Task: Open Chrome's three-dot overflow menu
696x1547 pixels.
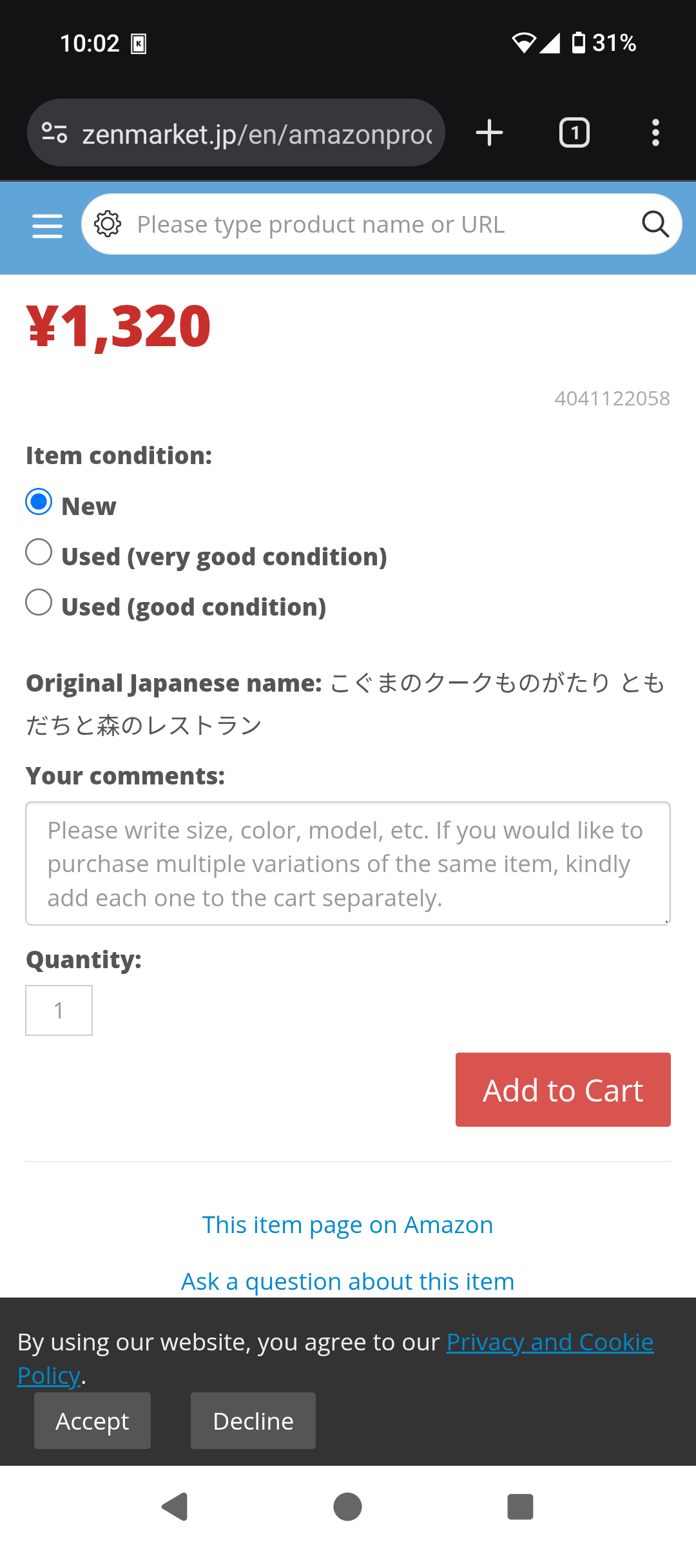Action: (x=655, y=133)
